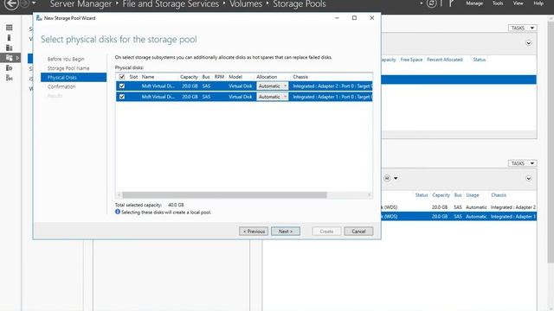Sort disk list by the Slot column

pos(133,77)
